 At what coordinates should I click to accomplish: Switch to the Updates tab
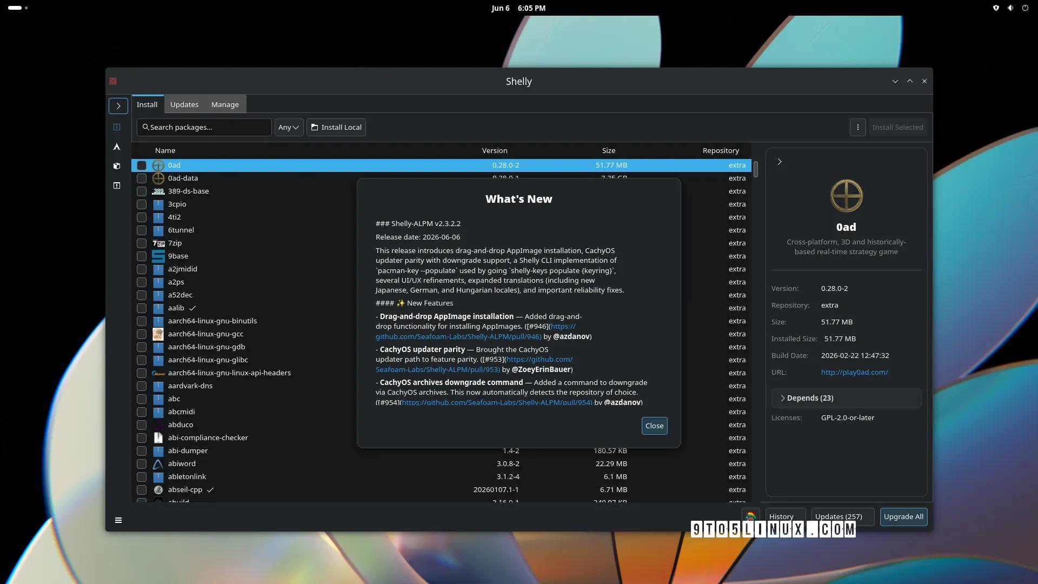[184, 104]
